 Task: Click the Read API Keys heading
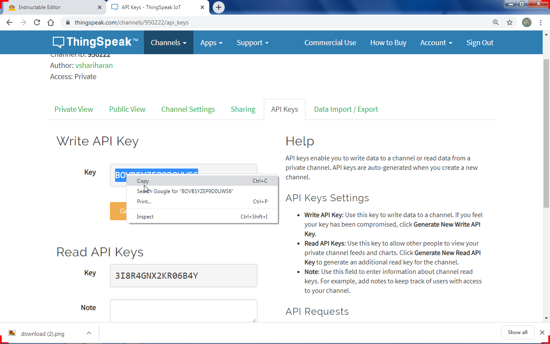(x=100, y=252)
